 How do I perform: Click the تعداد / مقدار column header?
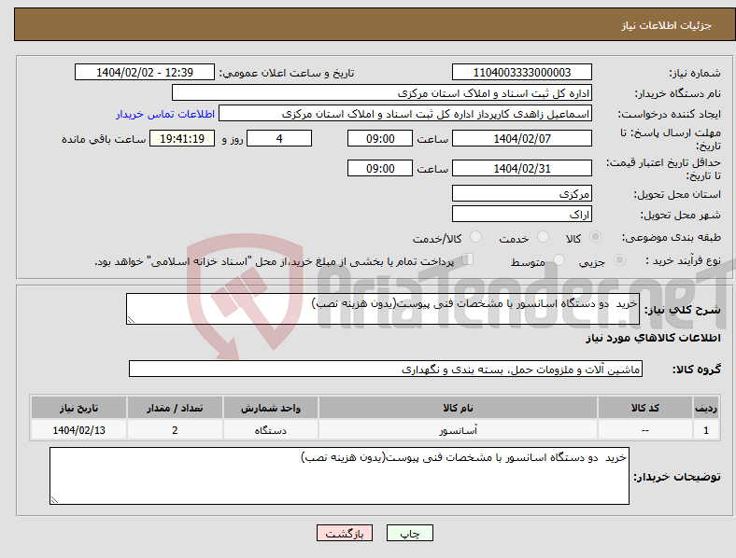175,408
